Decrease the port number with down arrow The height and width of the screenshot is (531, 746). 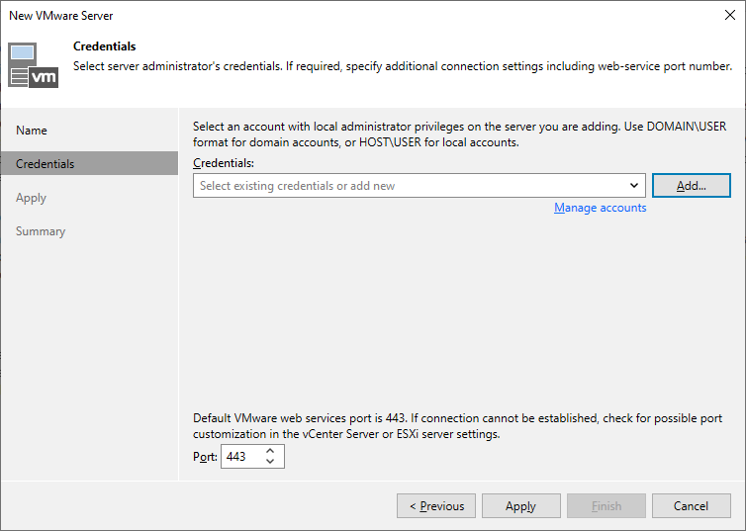click(x=270, y=462)
